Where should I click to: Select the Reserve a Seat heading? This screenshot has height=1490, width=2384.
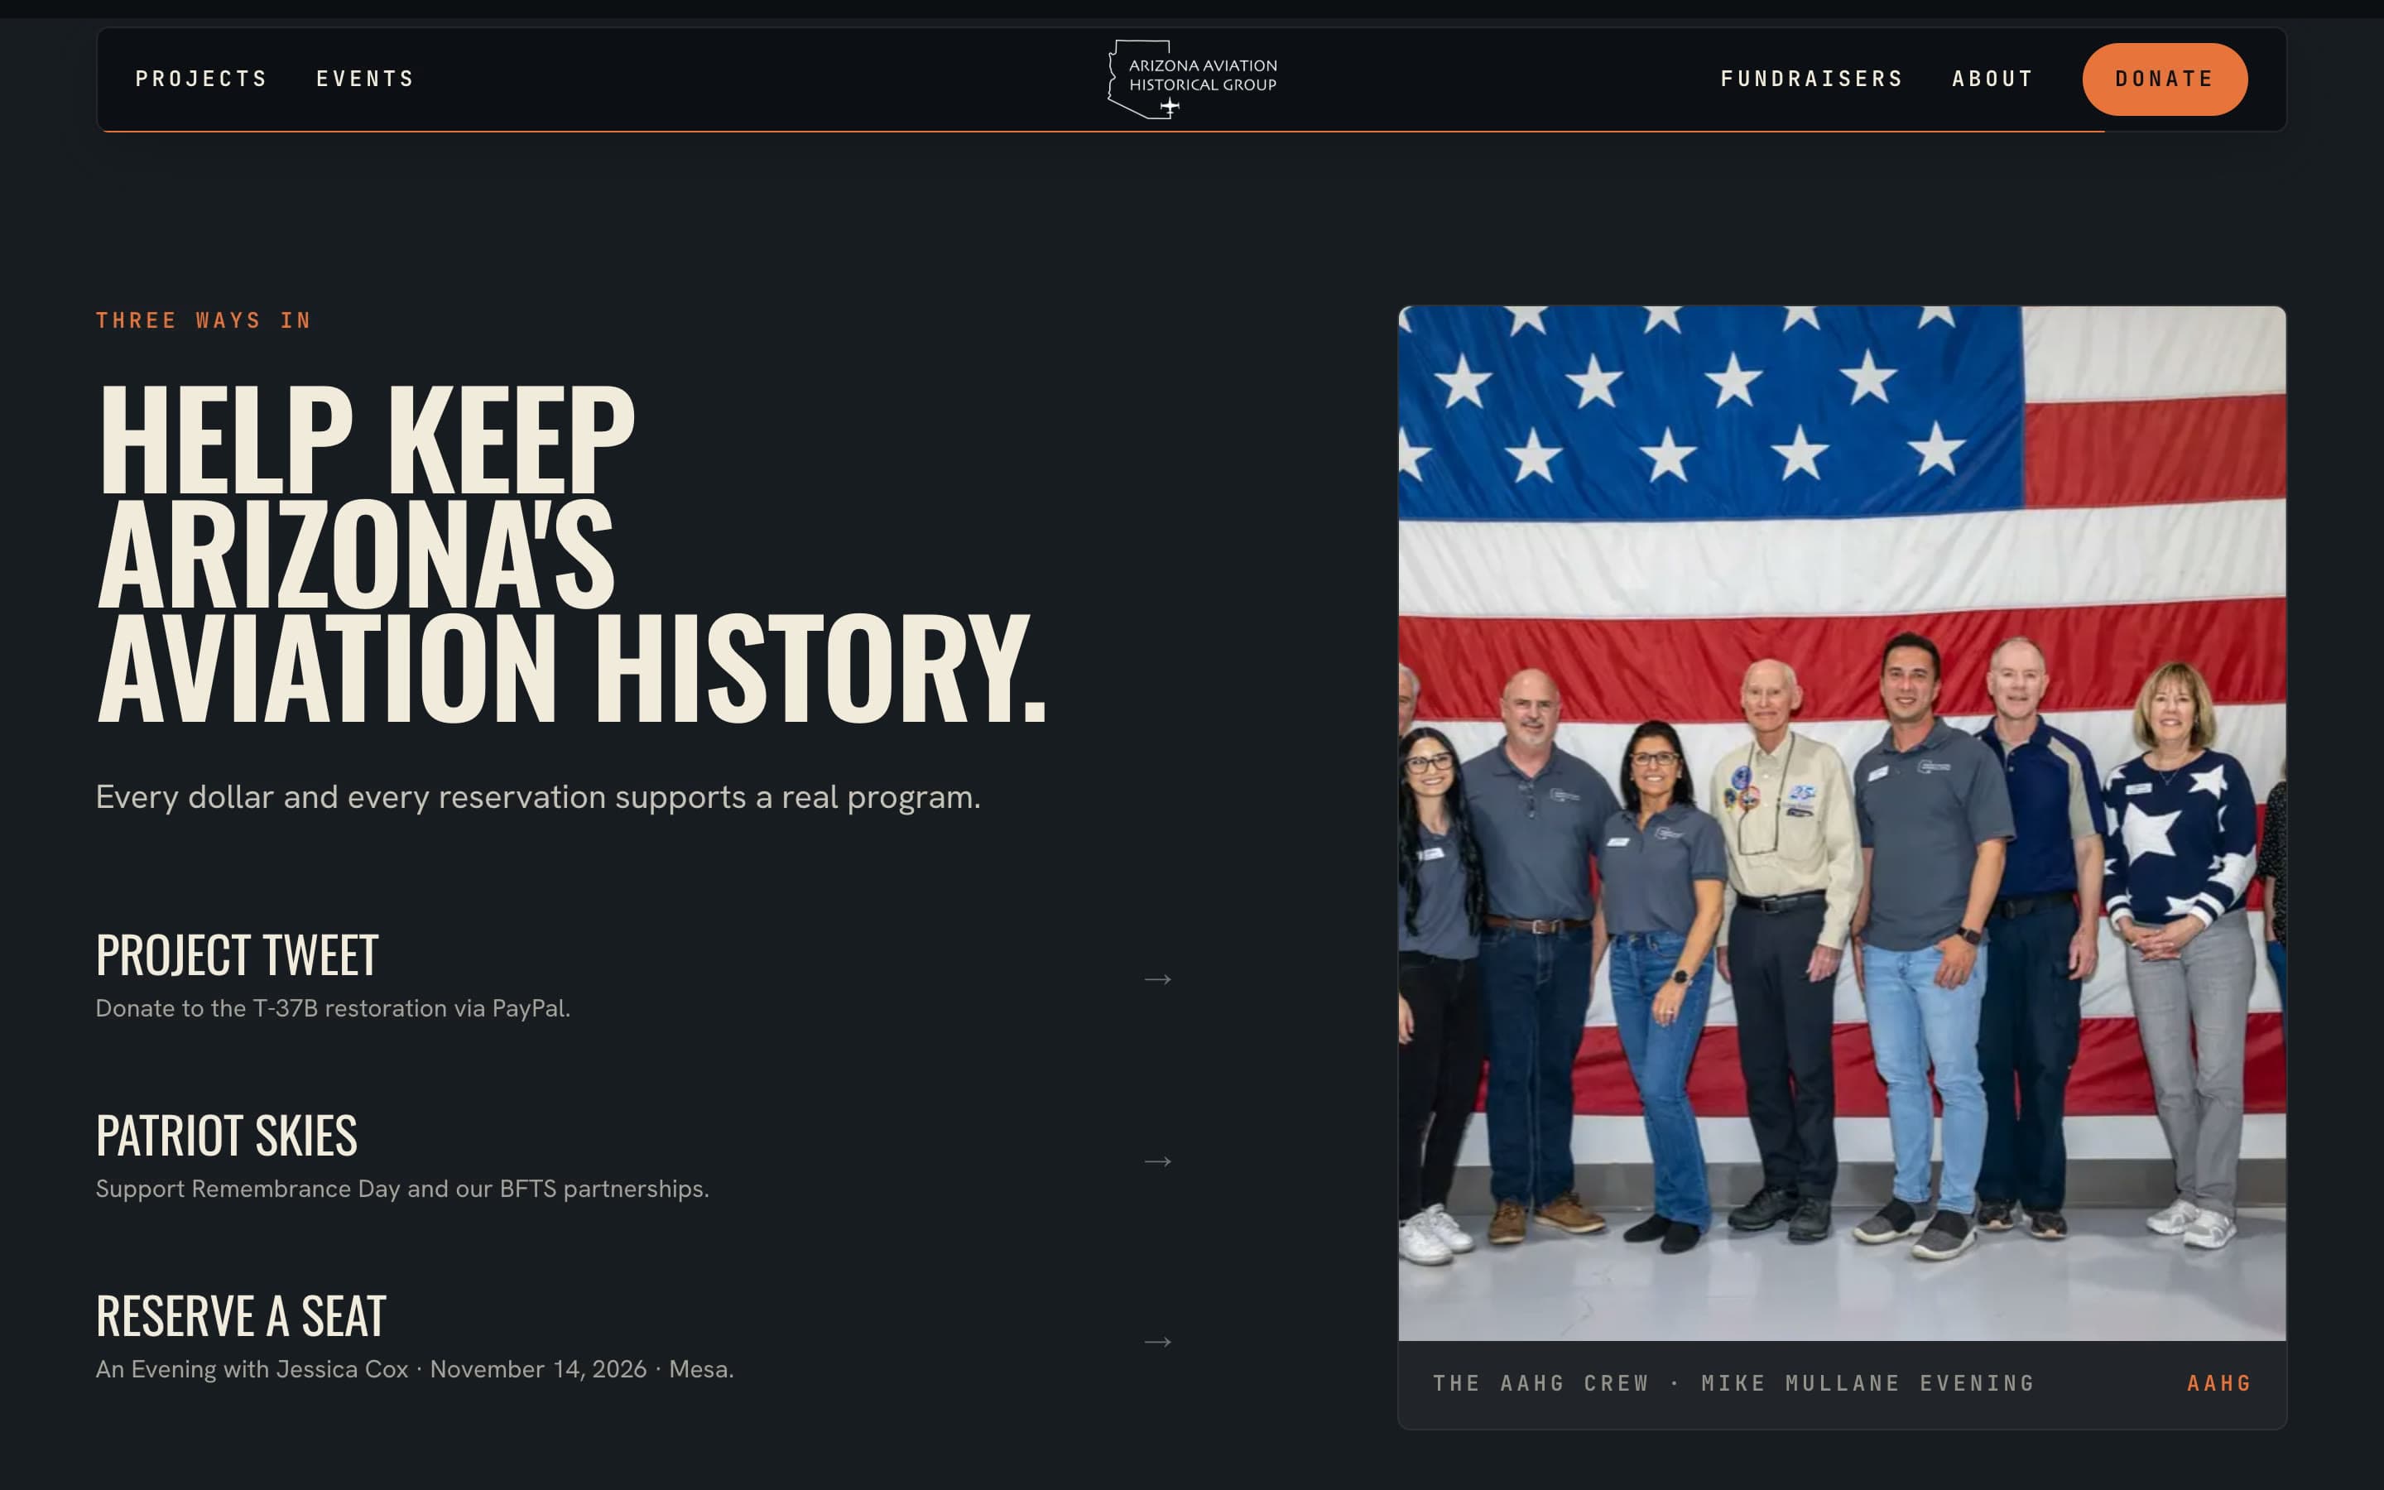click(242, 1315)
